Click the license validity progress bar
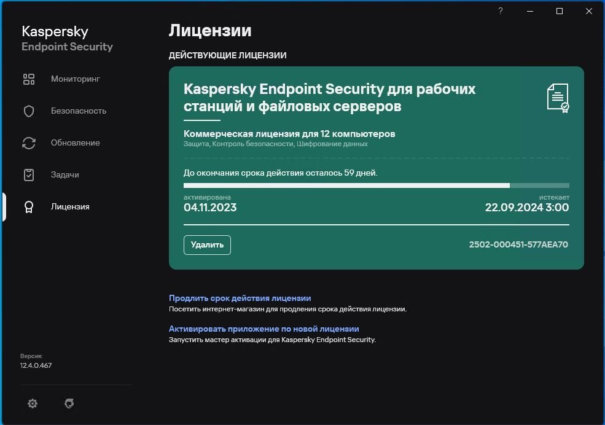Screen dimensions: 605x425 [x=376, y=185]
